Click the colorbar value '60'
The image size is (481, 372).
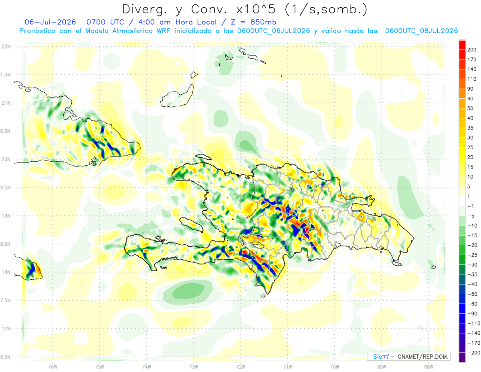[x=471, y=99]
